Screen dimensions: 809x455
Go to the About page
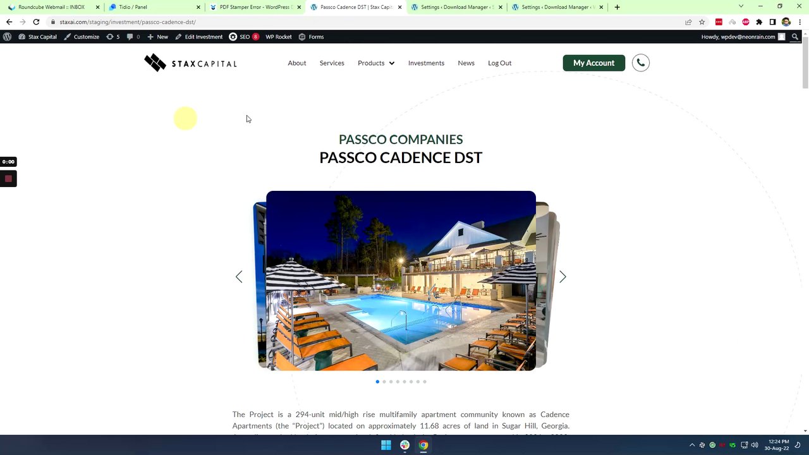[297, 63]
